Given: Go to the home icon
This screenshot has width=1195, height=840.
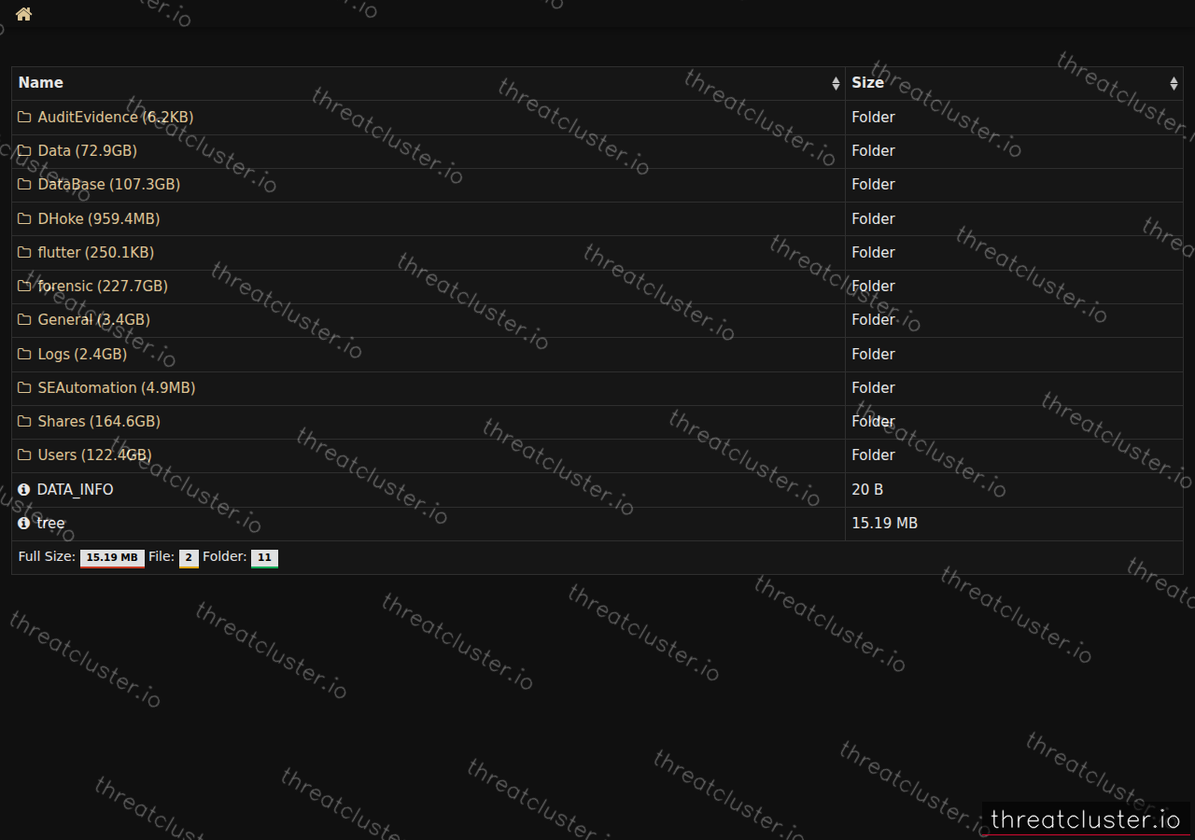Looking at the screenshot, I should coord(23,14).
